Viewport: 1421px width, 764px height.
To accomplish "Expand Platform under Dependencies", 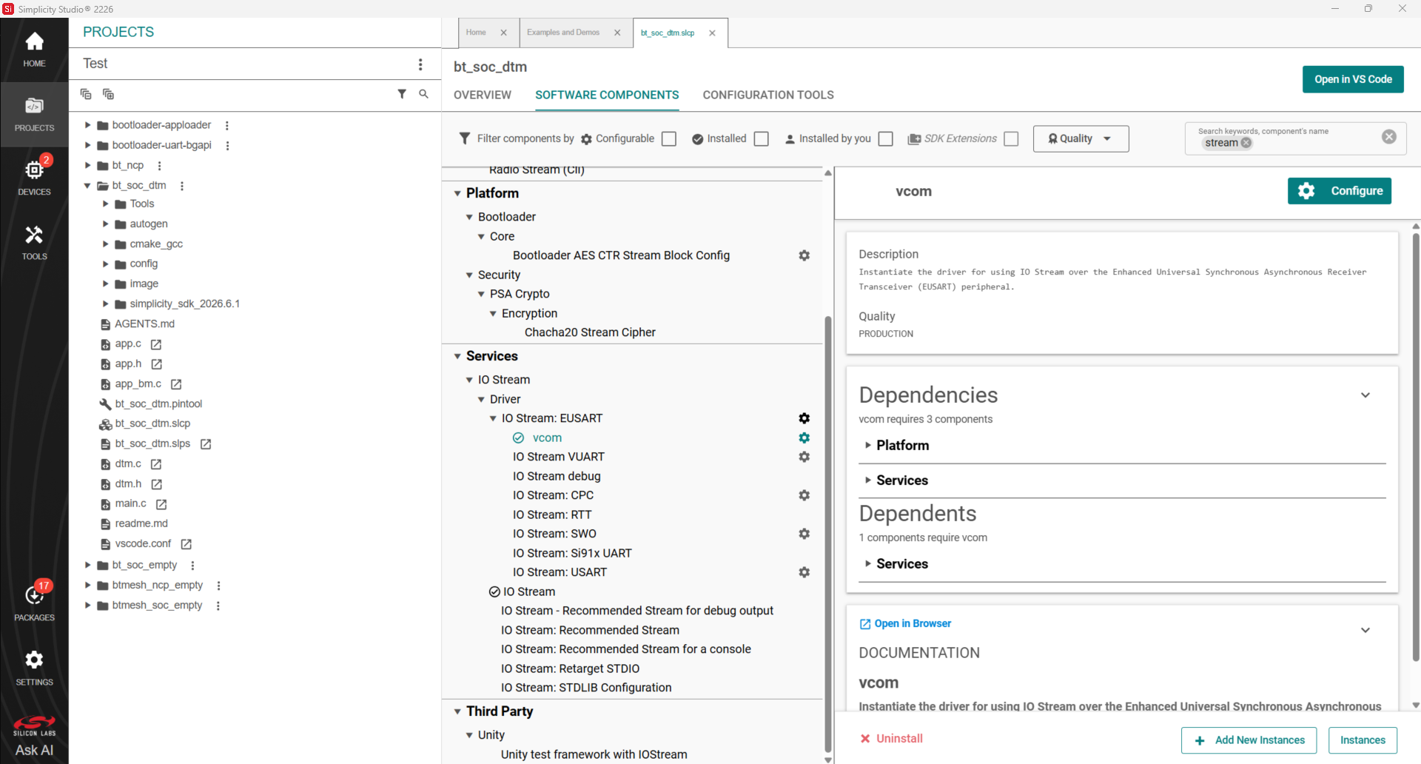I will [x=868, y=445].
